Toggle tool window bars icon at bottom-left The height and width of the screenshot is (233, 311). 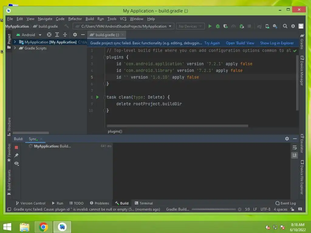tap(9, 209)
